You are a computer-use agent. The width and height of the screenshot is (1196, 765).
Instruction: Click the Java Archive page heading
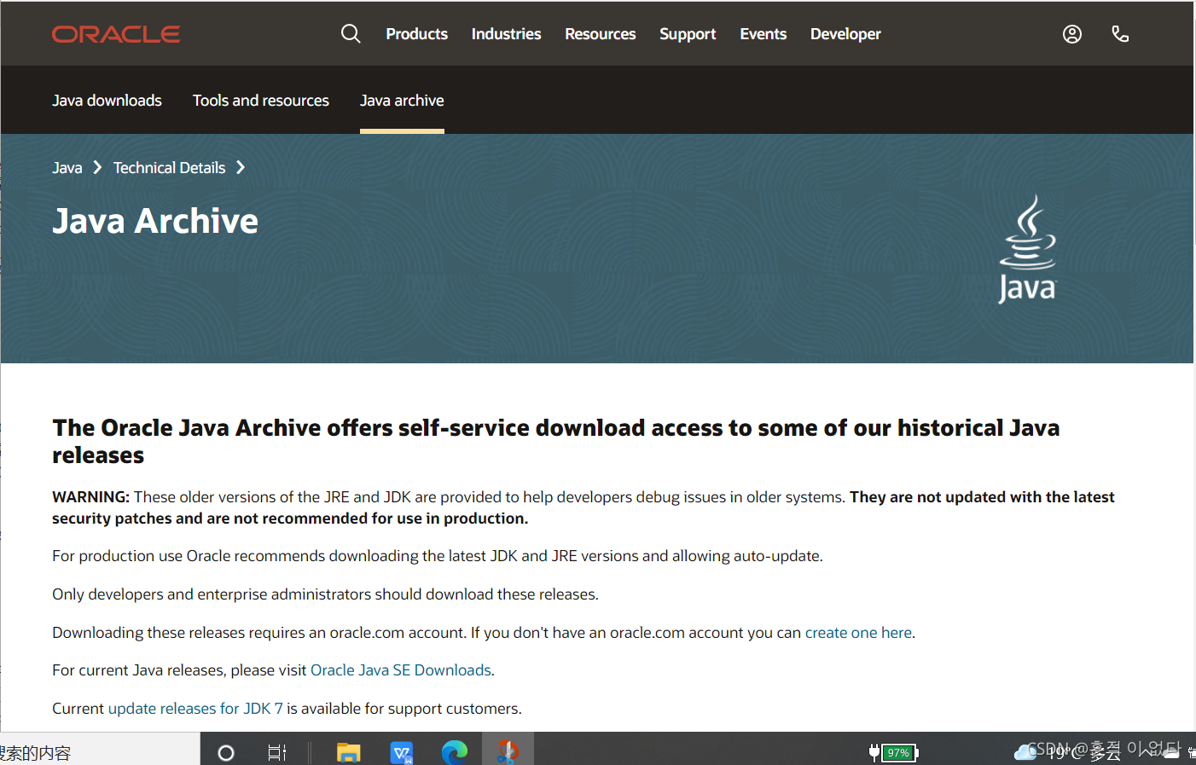coord(155,221)
